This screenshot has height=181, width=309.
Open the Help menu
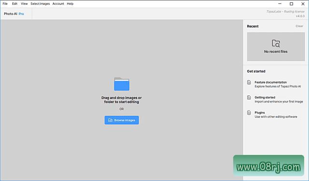[x=70, y=4]
